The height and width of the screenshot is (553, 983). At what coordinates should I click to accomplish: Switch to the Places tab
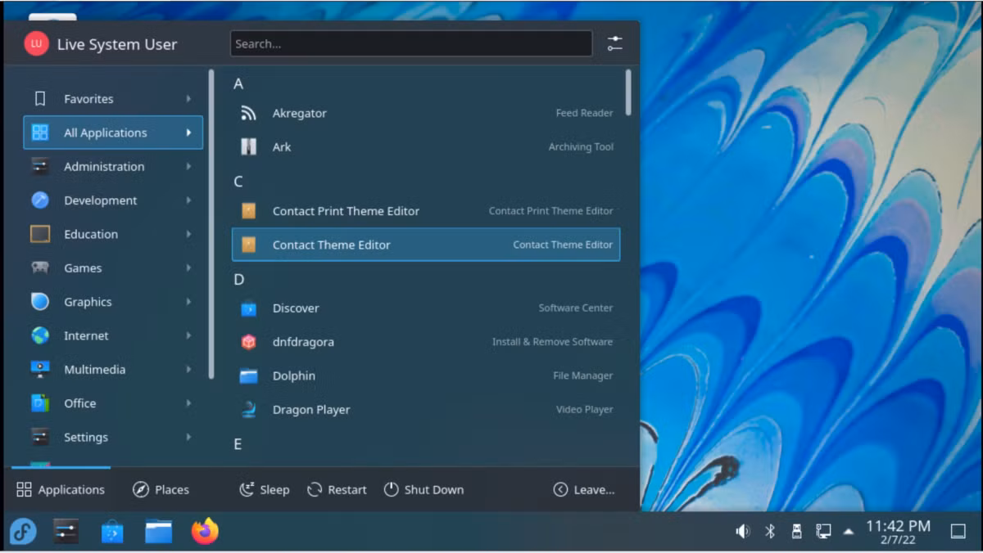point(161,490)
